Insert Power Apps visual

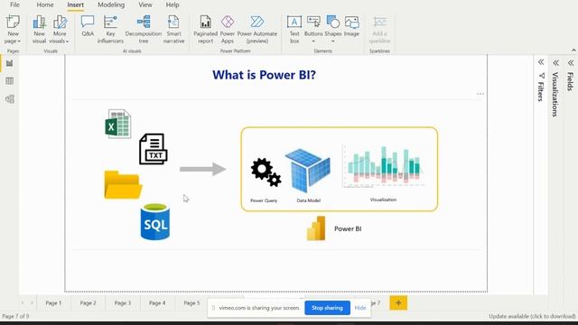pyautogui.click(x=228, y=30)
